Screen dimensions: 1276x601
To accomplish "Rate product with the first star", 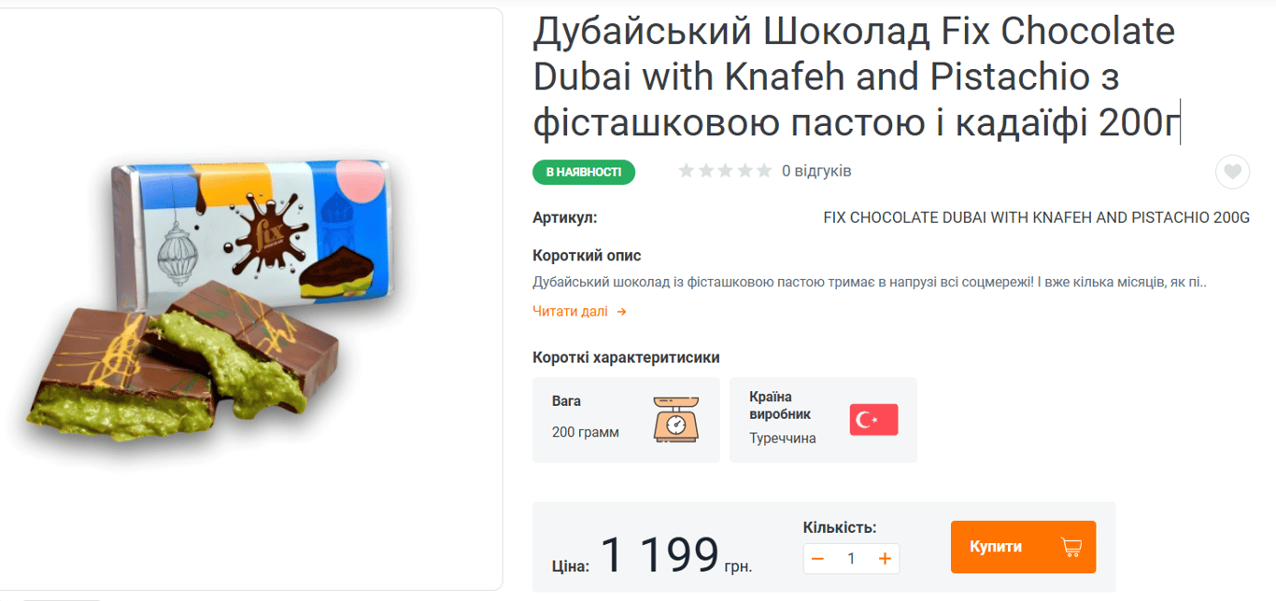I will pyautogui.click(x=687, y=171).
